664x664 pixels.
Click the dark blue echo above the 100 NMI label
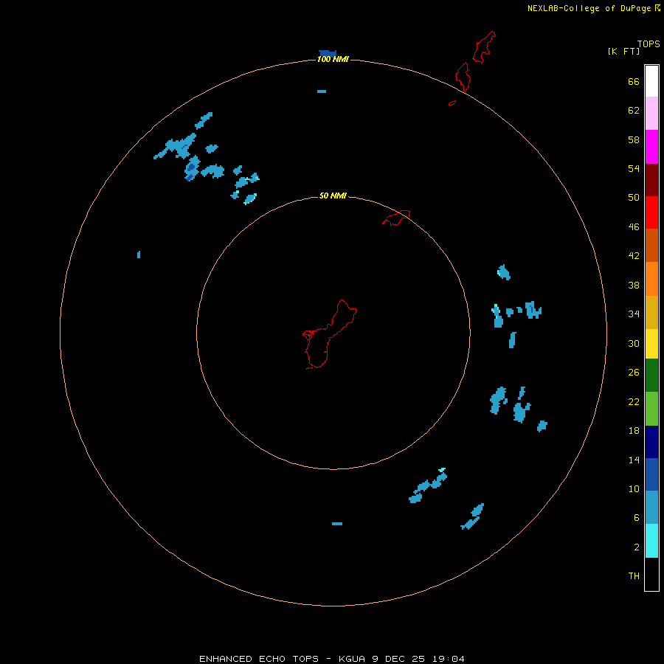coord(328,53)
